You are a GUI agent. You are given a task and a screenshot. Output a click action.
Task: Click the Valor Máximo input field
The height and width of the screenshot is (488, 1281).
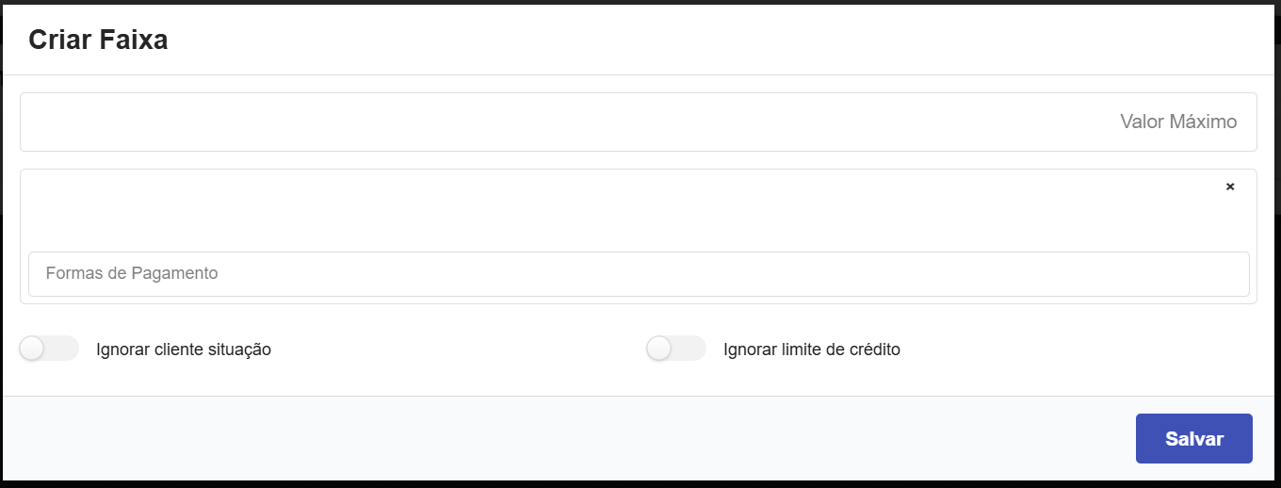click(638, 122)
